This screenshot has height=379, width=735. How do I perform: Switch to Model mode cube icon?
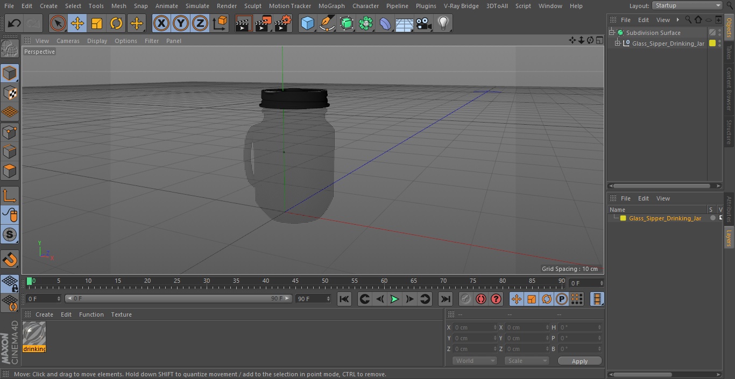click(x=10, y=73)
